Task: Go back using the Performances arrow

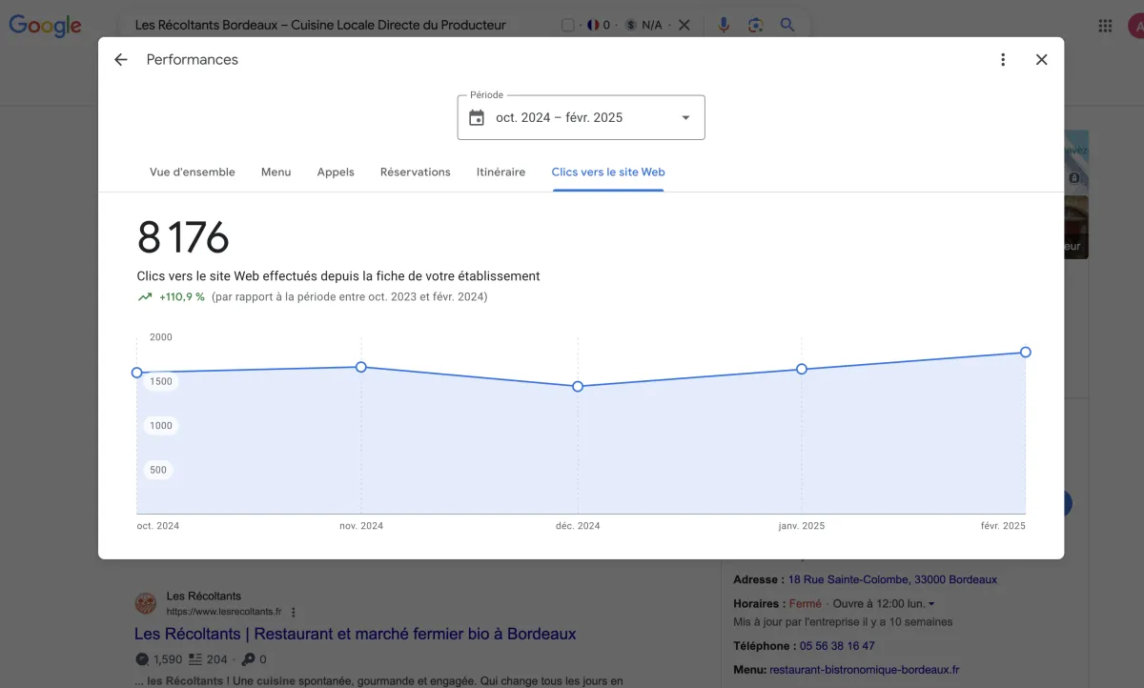Action: click(120, 59)
